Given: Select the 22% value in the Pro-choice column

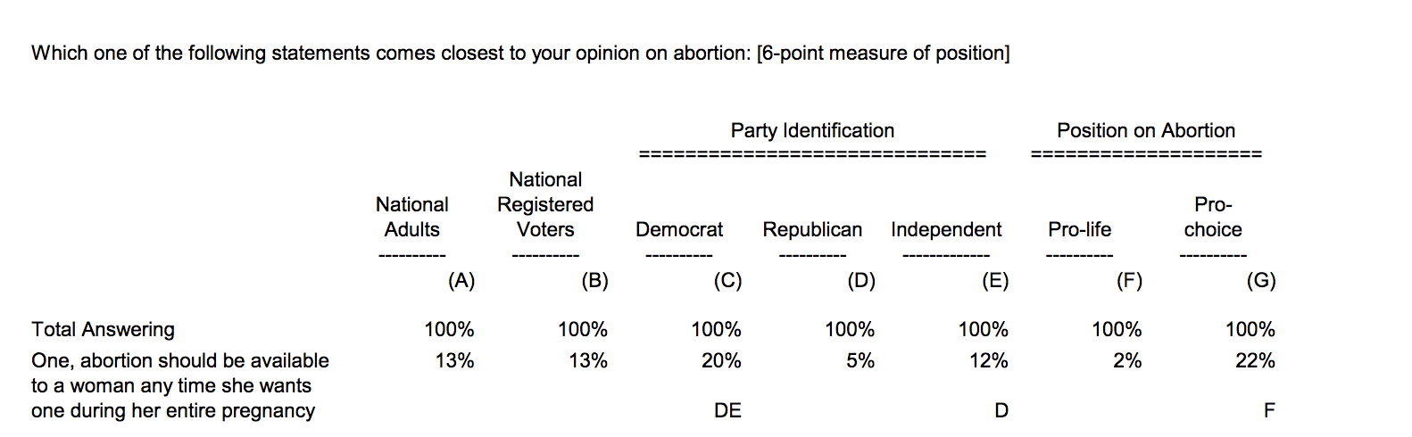Looking at the screenshot, I should point(1255,361).
